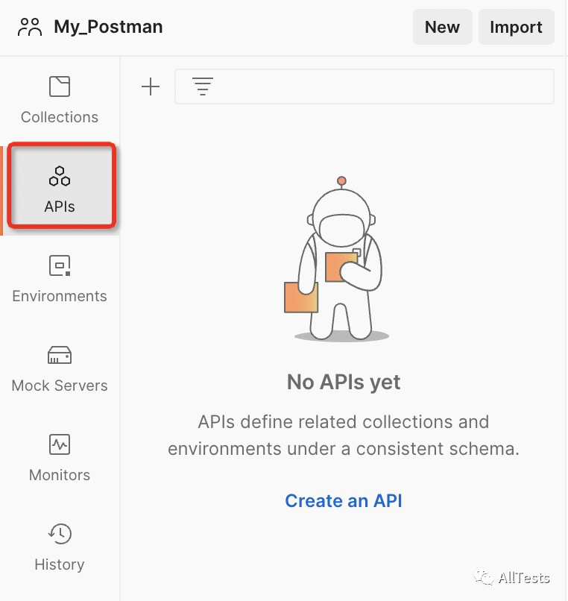Switch to the Monitors tab label
The image size is (568, 601).
pos(60,475)
